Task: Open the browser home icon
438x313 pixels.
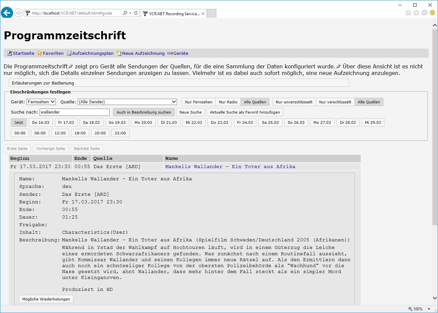Action: 408,13
